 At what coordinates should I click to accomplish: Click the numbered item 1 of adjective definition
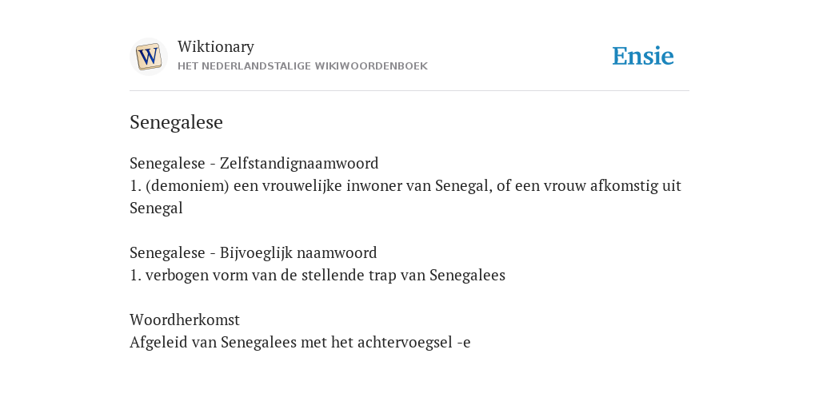(x=135, y=276)
